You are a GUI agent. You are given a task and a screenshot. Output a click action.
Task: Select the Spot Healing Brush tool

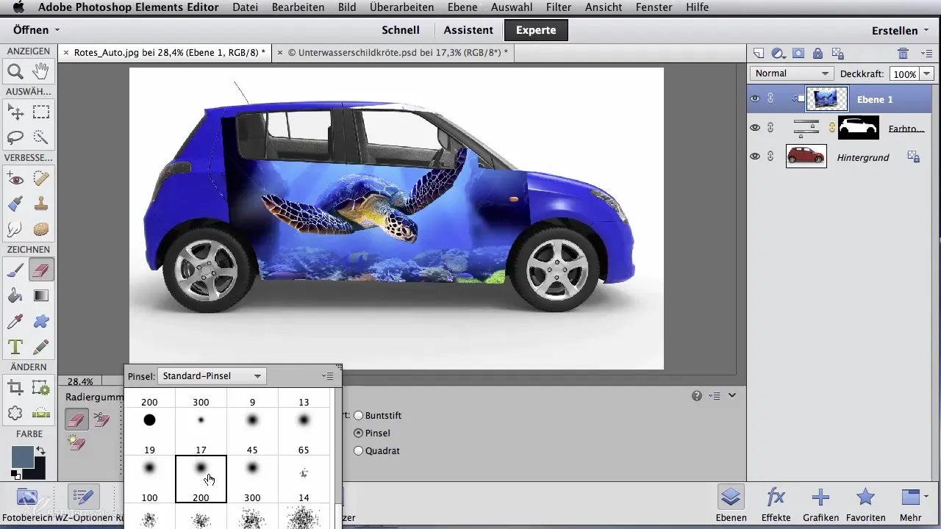pyautogui.click(x=41, y=178)
